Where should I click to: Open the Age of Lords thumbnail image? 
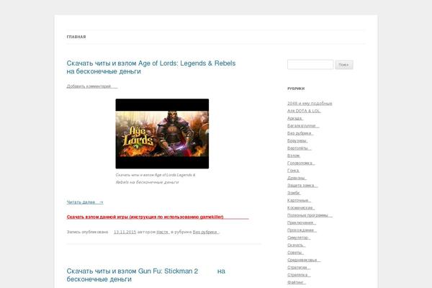[162, 134]
